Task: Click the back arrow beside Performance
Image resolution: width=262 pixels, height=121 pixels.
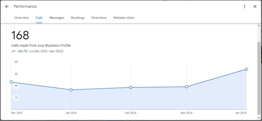Action: pyautogui.click(x=7, y=6)
